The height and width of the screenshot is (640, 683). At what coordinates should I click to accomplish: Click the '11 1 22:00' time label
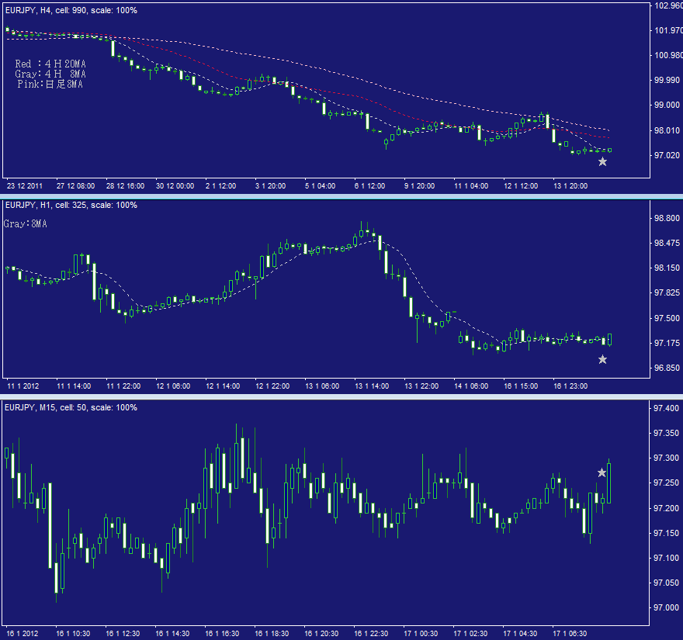click(x=123, y=386)
